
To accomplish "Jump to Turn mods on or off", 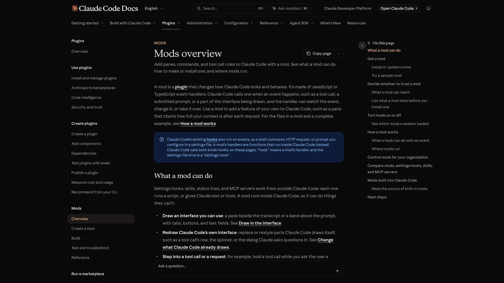I will click(384, 115).
